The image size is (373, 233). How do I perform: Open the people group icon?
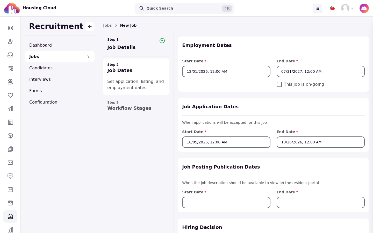click(10, 82)
